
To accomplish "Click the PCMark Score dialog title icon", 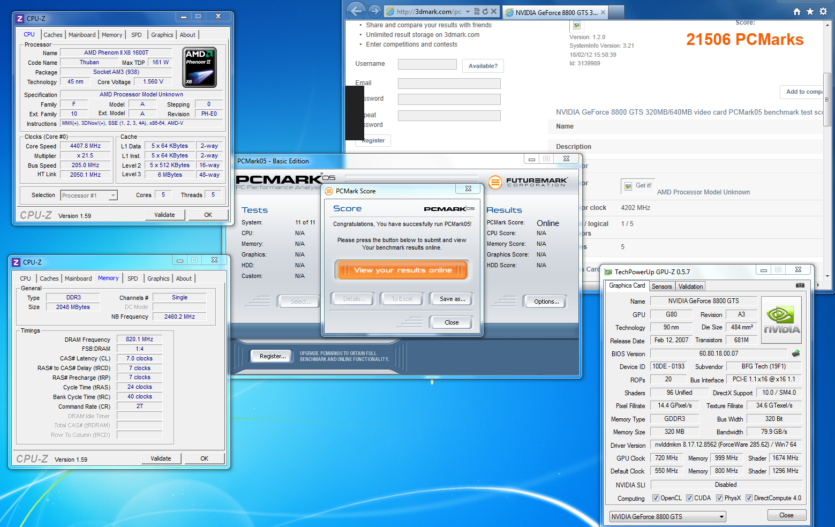I will coord(329,191).
